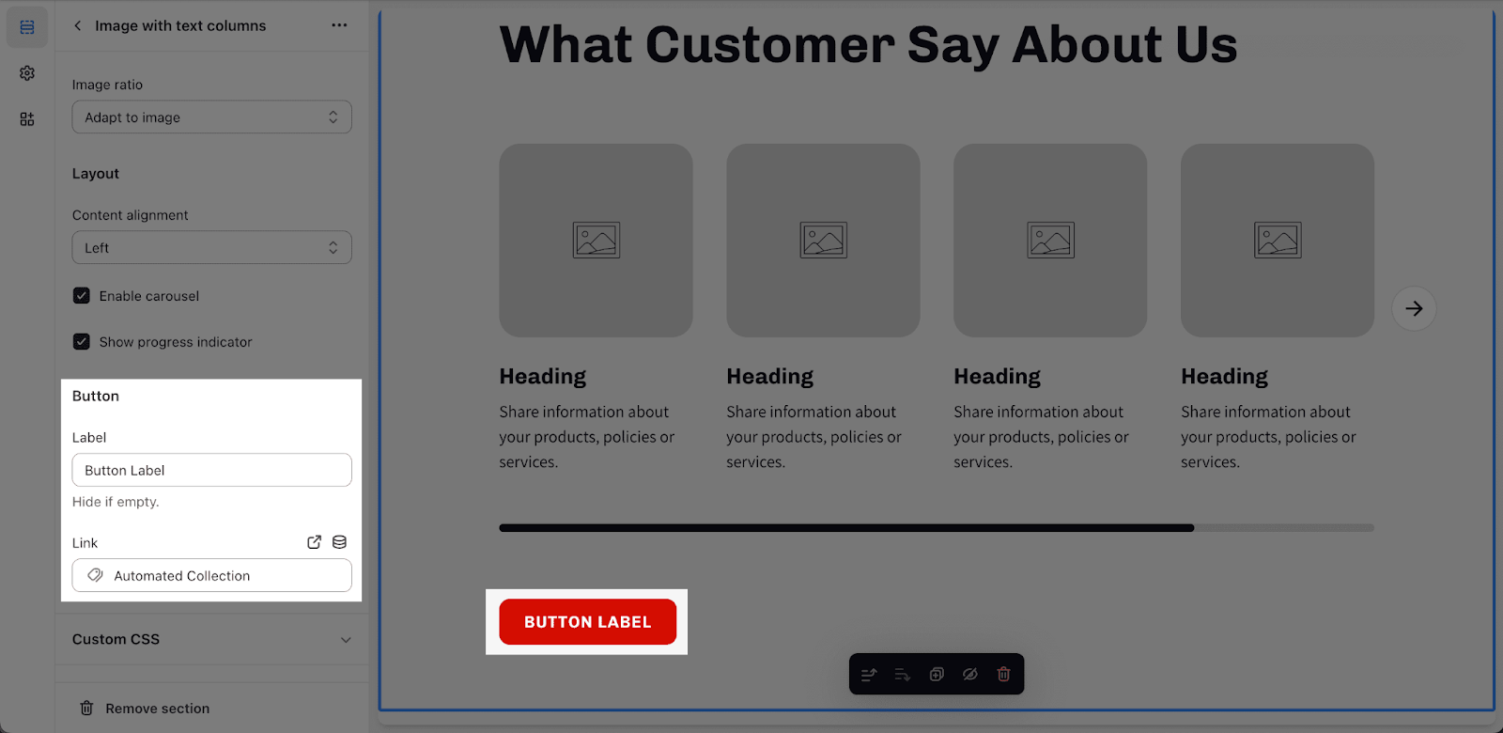The width and height of the screenshot is (1503, 733).
Task: Move section down in floating toolbar
Action: tap(903, 675)
